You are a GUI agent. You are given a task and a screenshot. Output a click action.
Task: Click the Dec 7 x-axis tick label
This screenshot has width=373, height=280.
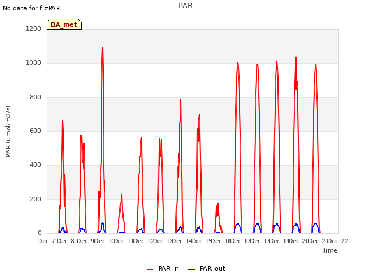[x=47, y=241]
